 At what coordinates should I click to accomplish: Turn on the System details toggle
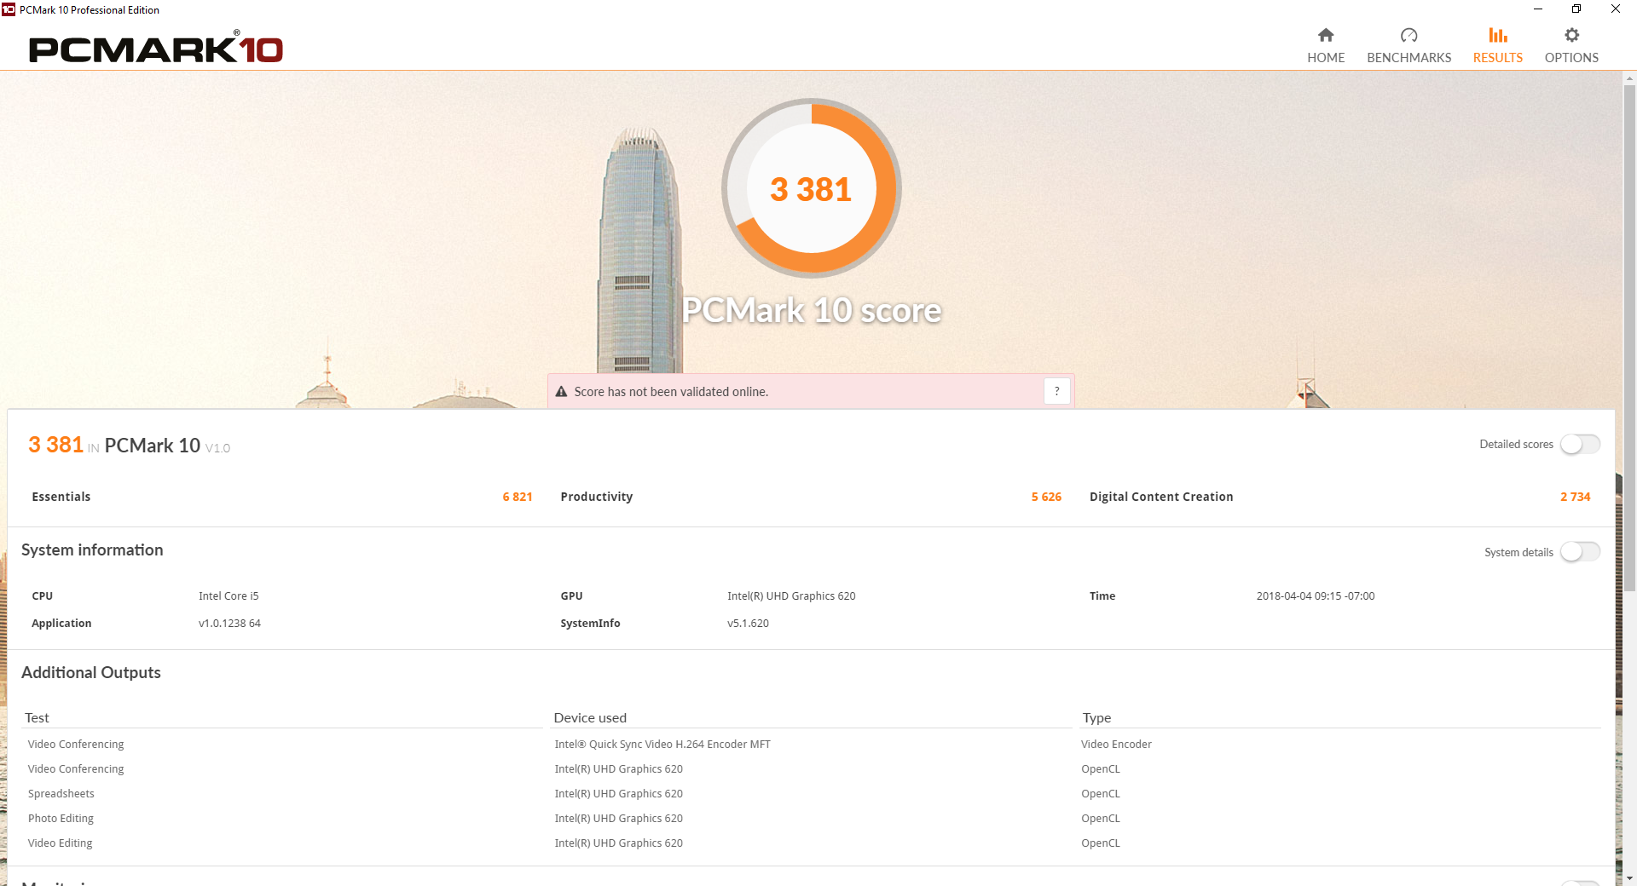[x=1580, y=552]
